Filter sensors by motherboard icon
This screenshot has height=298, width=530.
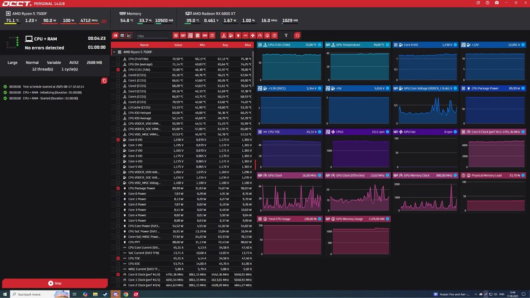[190, 36]
